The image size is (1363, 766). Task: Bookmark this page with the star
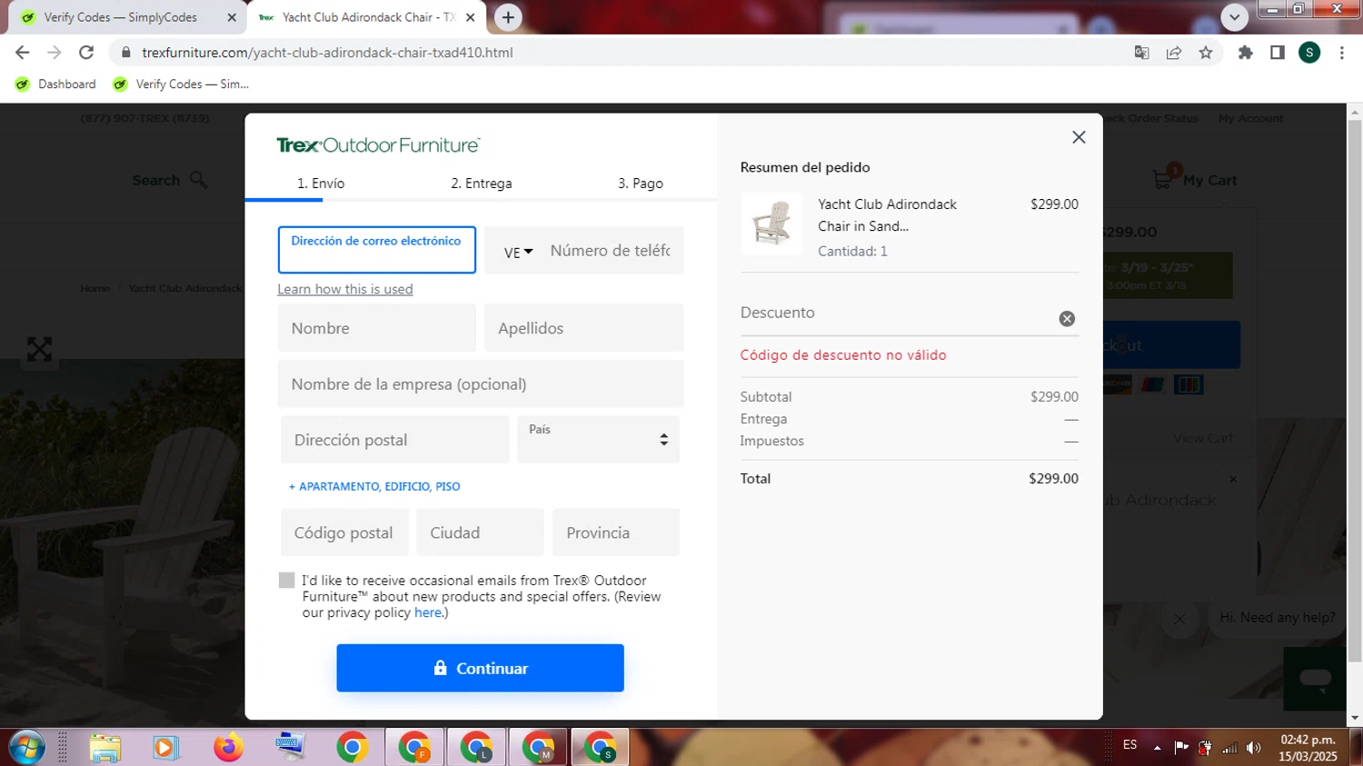[x=1206, y=53]
